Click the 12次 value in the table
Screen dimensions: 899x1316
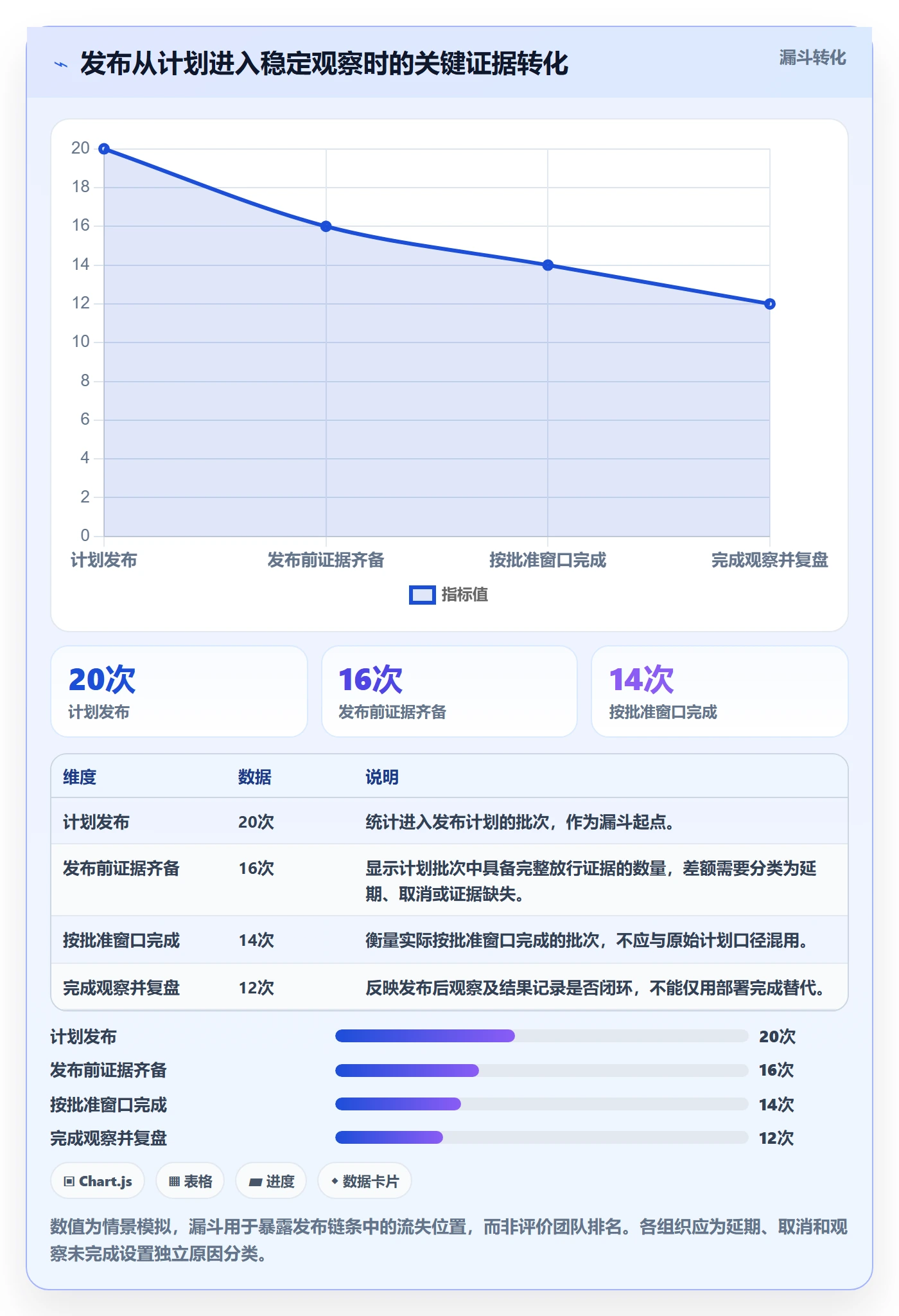click(x=256, y=987)
